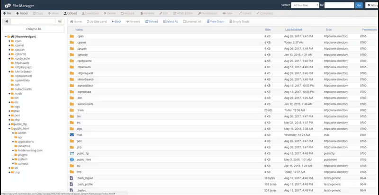Click the home icon beside the path field
The image size is (379, 195).
point(7,21)
